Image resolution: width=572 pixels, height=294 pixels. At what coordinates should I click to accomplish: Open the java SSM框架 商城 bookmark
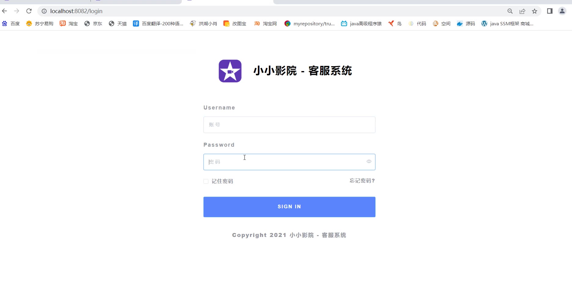(508, 23)
